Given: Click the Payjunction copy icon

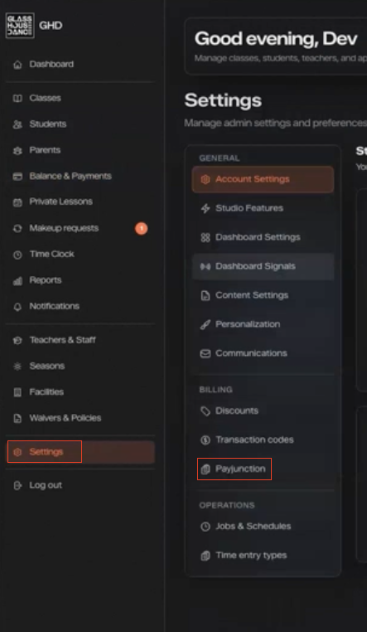Looking at the screenshot, I should tap(205, 469).
